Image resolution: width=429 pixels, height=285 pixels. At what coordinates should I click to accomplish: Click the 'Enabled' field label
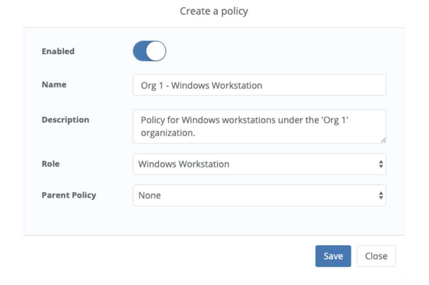coord(58,52)
